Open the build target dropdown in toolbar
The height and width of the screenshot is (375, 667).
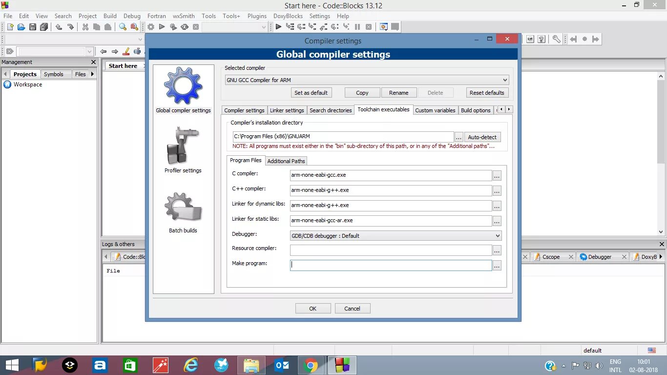pos(235,27)
